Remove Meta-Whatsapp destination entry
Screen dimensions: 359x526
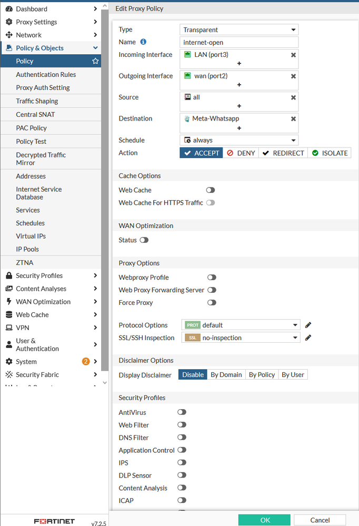tap(293, 119)
